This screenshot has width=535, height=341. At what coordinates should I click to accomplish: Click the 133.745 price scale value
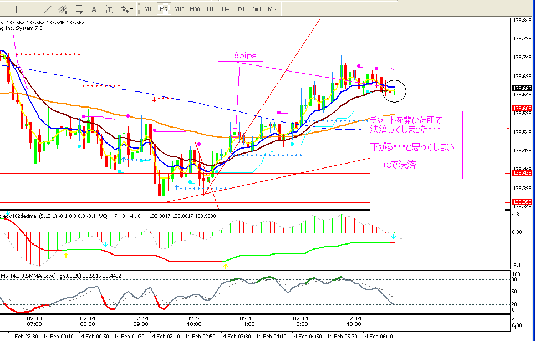(x=522, y=58)
